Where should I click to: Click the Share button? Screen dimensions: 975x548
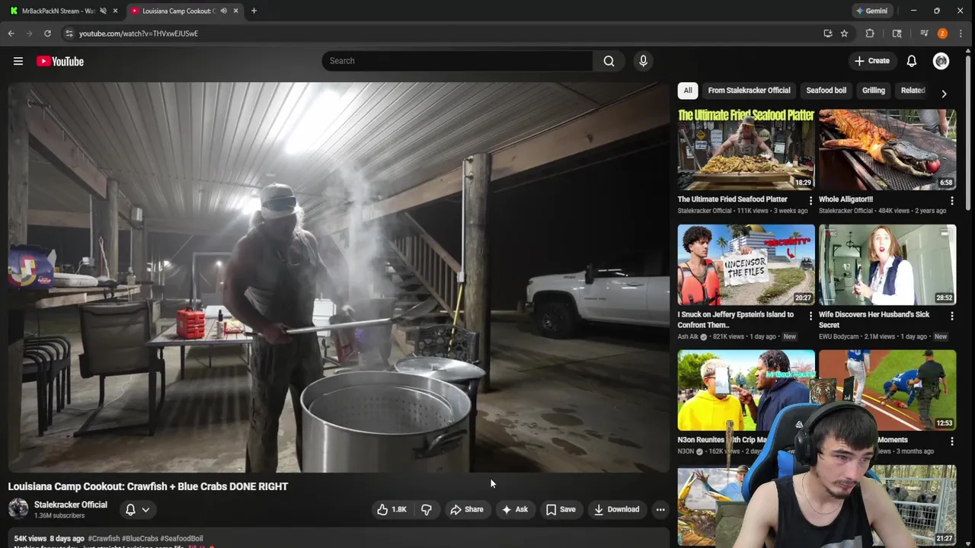pos(466,509)
